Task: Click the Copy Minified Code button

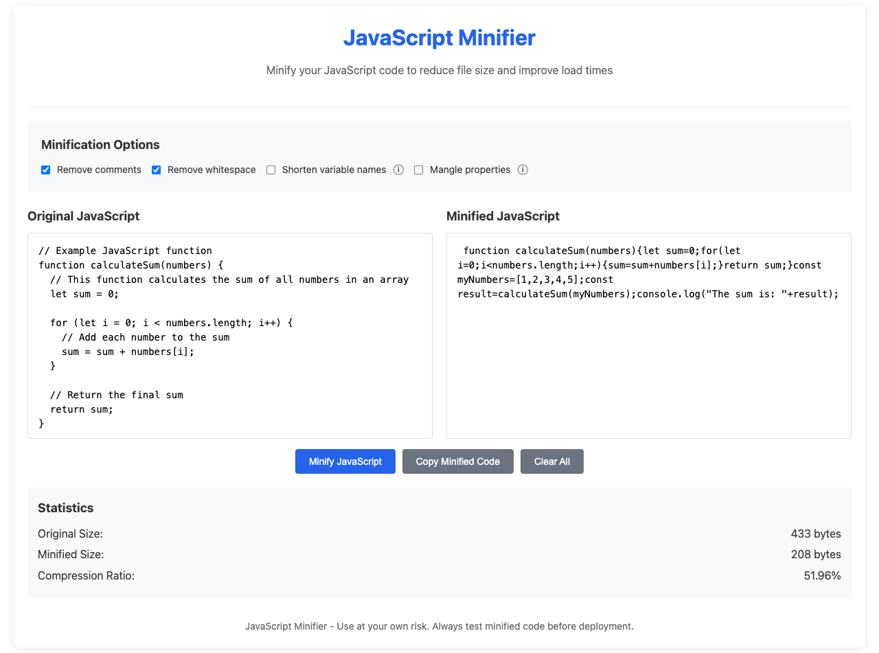Action: coord(458,461)
